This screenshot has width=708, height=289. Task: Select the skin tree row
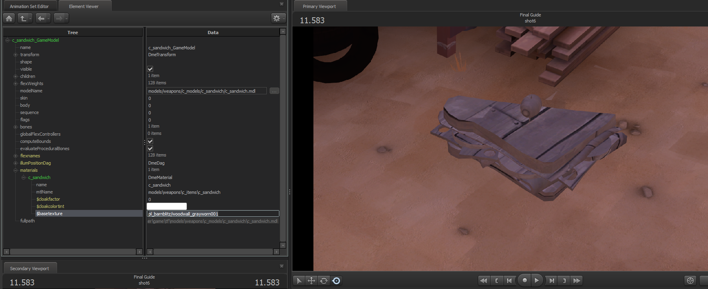pyautogui.click(x=24, y=98)
